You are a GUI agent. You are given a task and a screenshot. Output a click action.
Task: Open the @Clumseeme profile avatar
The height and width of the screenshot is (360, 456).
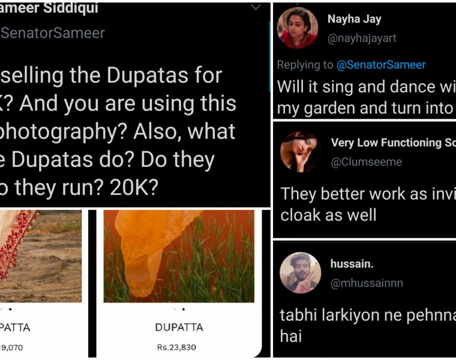coord(301,152)
